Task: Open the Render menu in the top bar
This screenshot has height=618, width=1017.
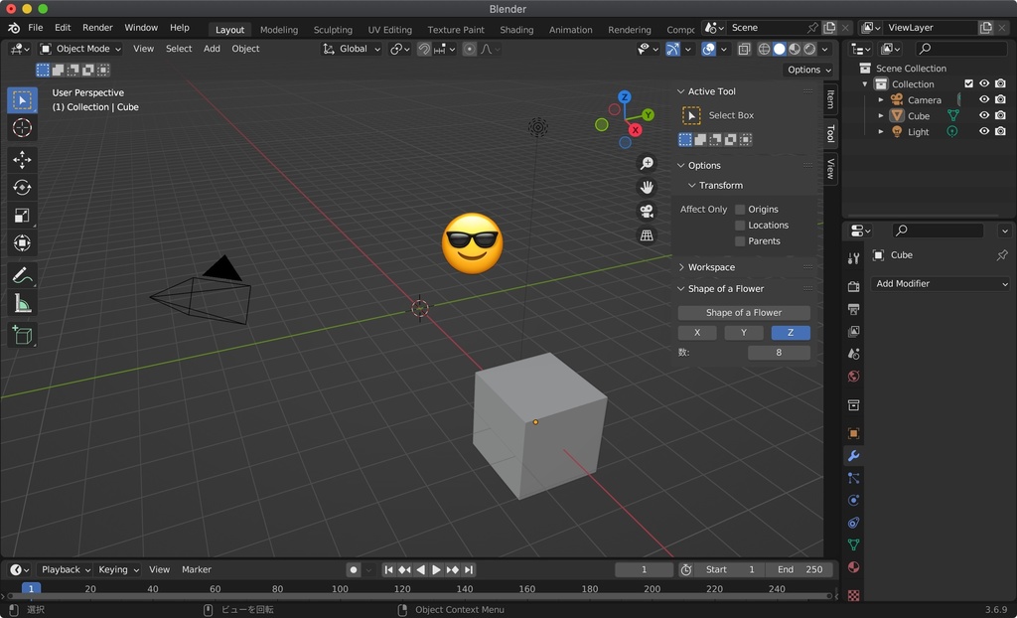Action: (97, 27)
